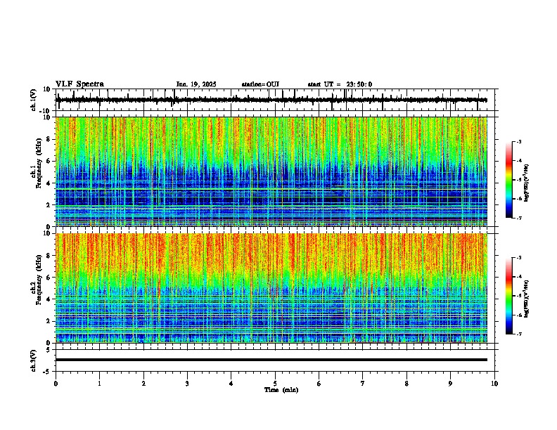
Task: Click the time axis tick label "6"
Action: (x=319, y=384)
